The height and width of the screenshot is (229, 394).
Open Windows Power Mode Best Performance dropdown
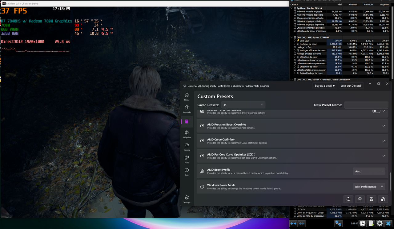(x=369, y=187)
